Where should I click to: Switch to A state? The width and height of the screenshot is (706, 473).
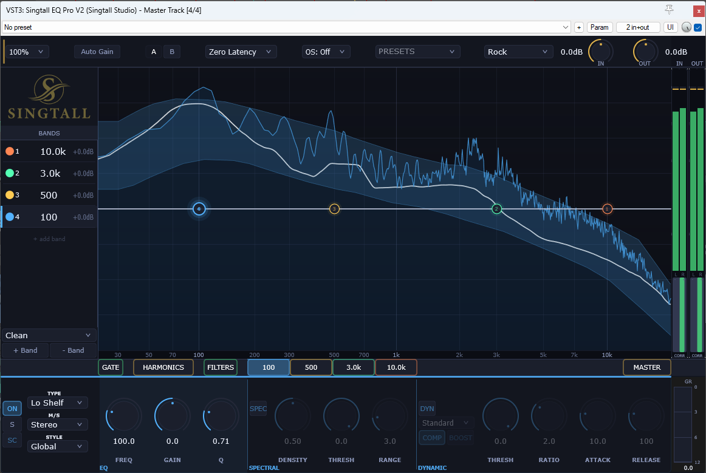154,52
